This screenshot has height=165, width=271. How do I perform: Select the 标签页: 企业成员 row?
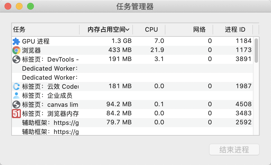(x=132, y=95)
